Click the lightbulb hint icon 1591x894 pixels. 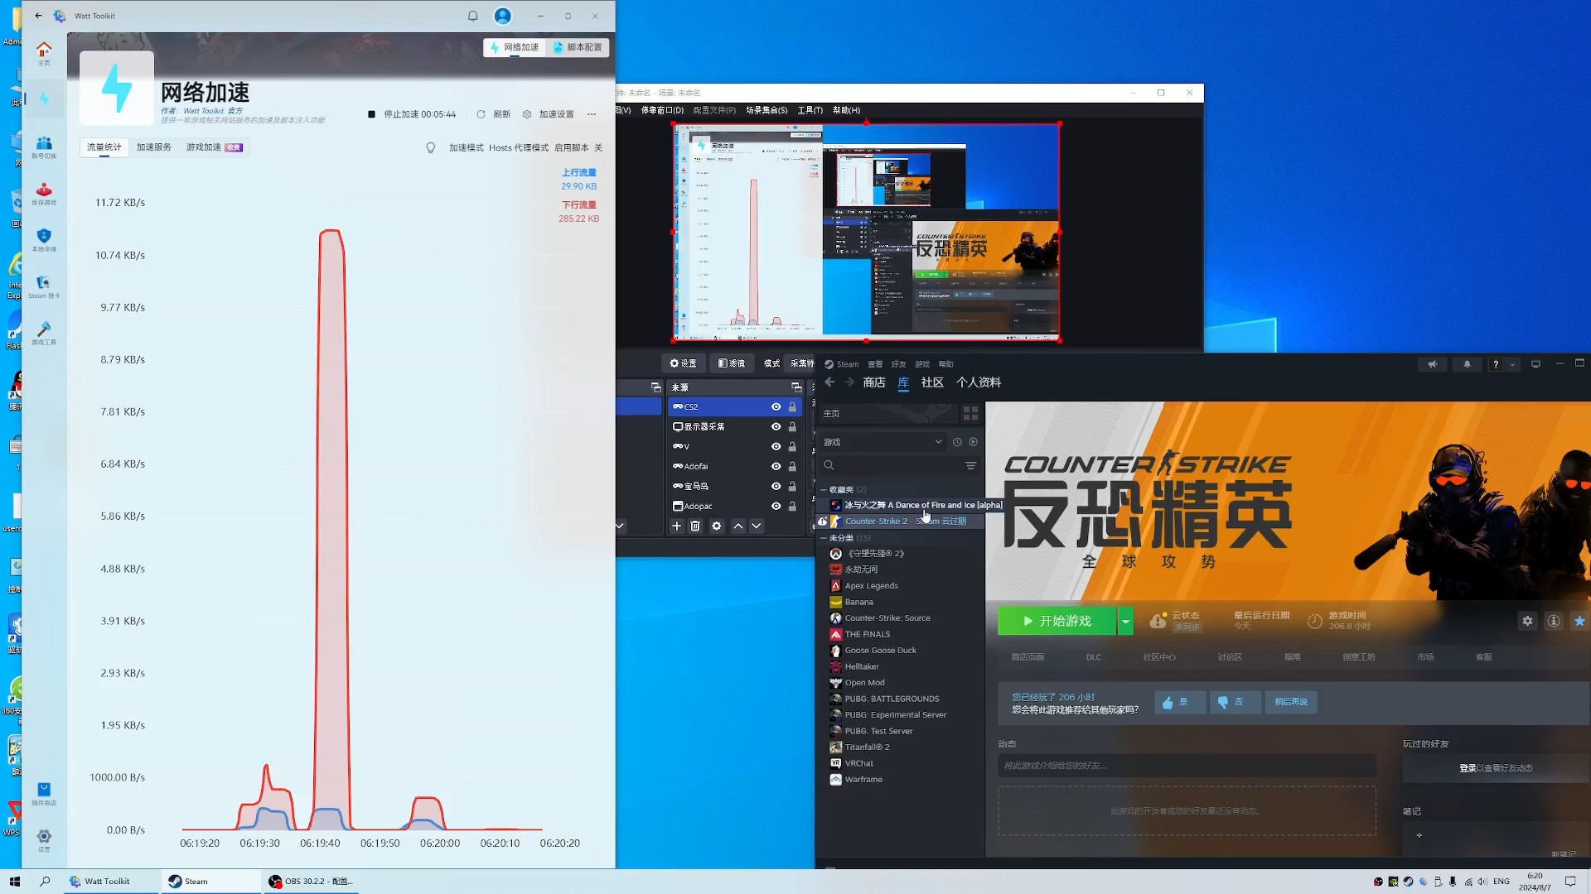coord(430,147)
